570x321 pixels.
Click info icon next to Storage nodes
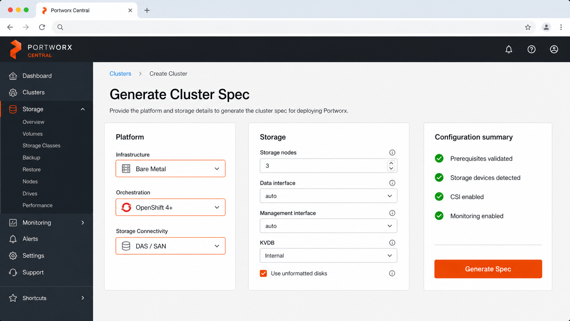[x=392, y=152]
